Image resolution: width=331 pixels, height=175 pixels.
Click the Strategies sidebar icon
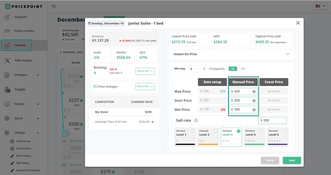[x=7, y=75]
